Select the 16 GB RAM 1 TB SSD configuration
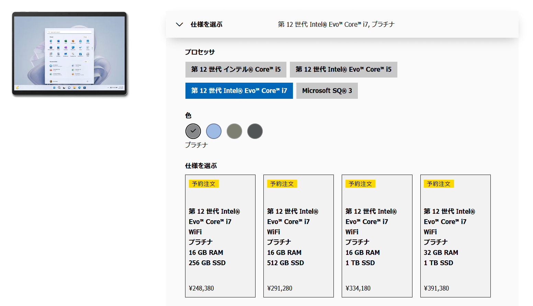Image resolution: width=533 pixels, height=306 pixels. [377, 236]
